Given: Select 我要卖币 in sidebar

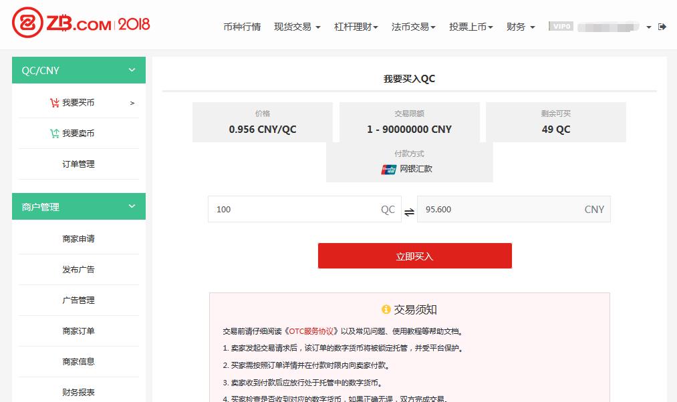Looking at the screenshot, I should pos(78,134).
